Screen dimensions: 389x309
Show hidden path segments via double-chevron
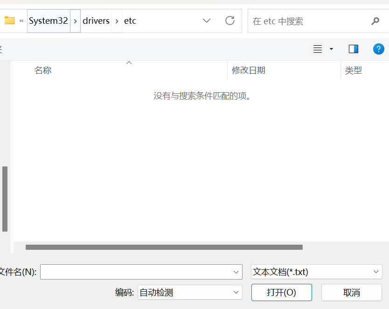pyautogui.click(x=21, y=21)
